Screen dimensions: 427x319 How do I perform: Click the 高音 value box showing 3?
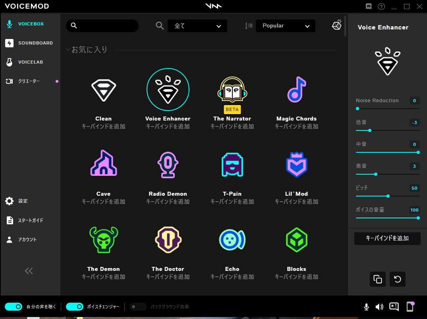[414, 166]
